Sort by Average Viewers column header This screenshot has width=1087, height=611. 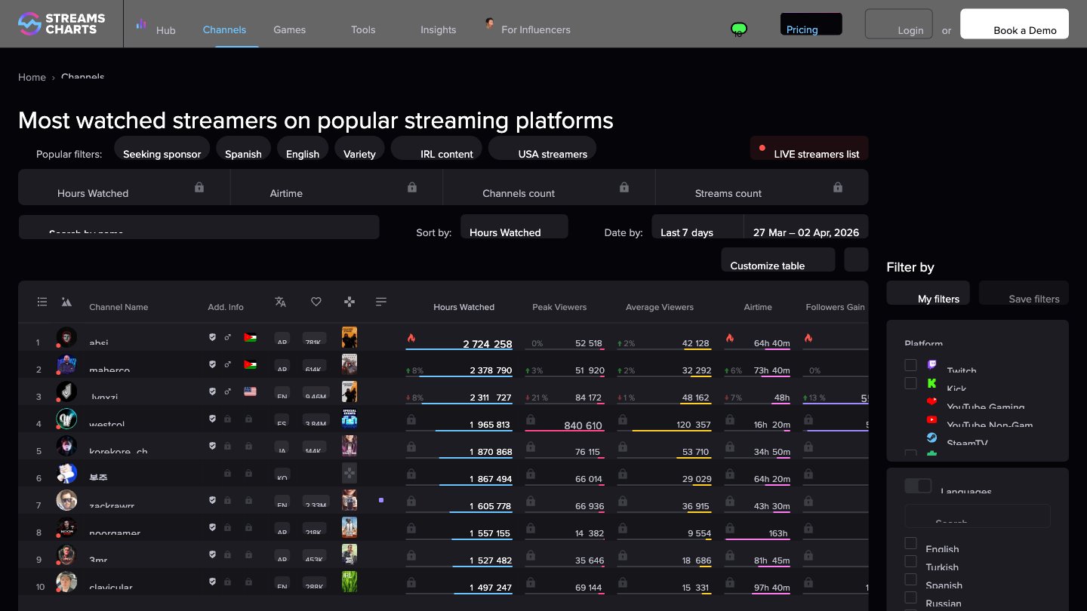660,307
